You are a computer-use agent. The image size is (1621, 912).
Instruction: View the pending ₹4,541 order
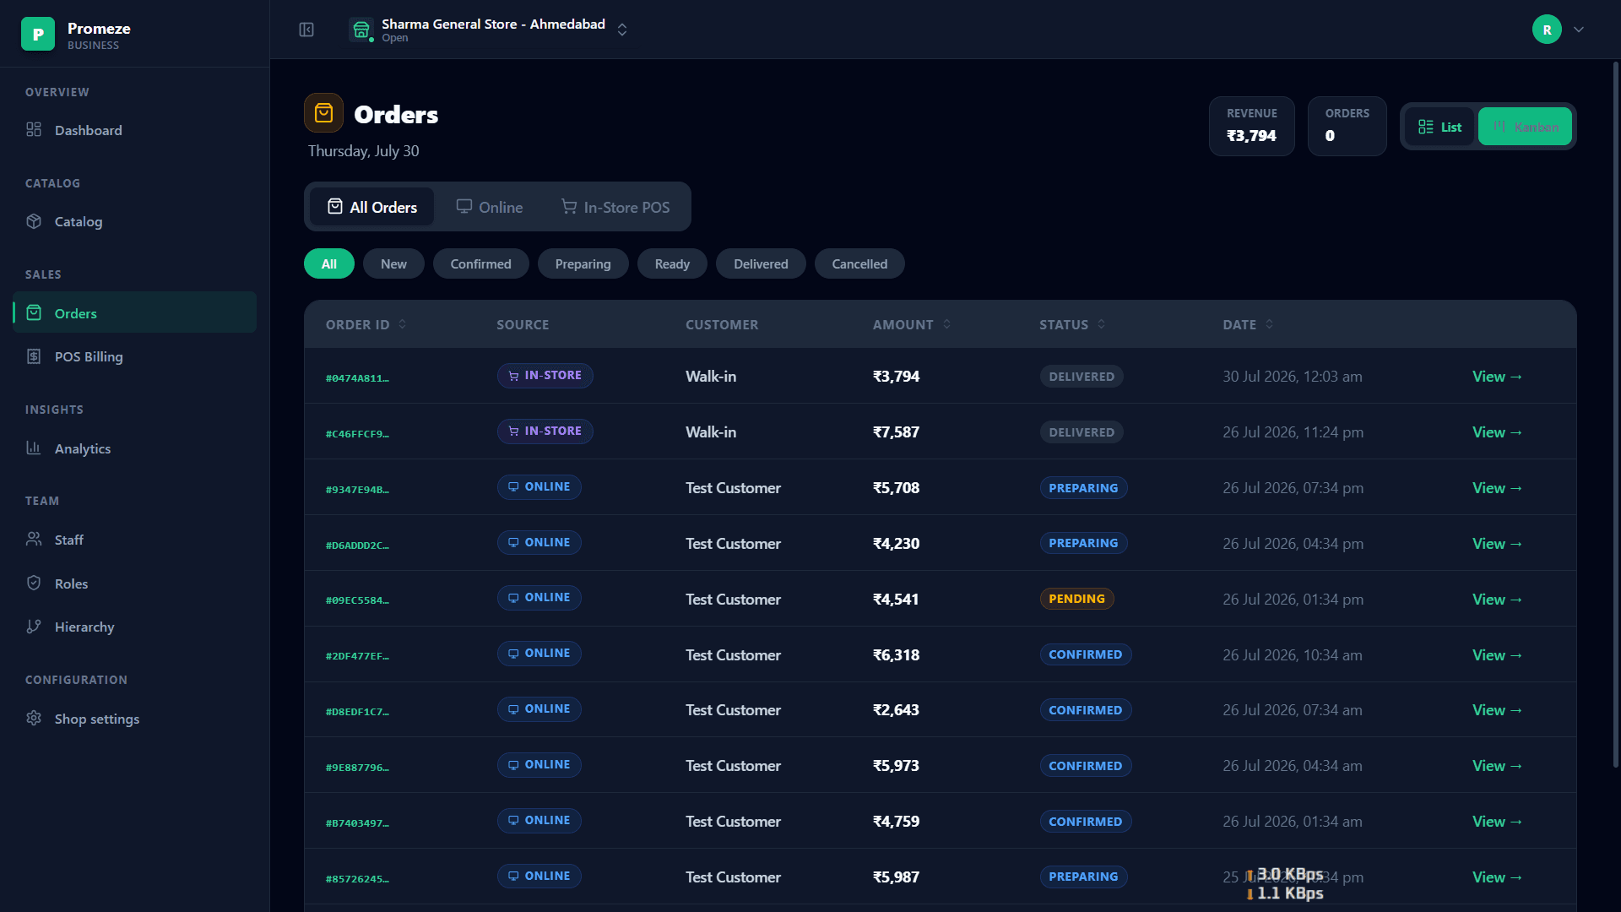coord(1497,600)
